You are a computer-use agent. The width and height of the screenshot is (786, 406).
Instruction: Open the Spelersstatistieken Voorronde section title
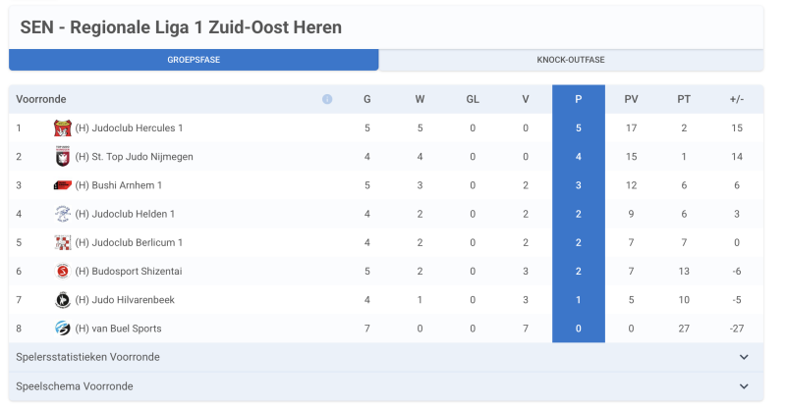point(87,357)
